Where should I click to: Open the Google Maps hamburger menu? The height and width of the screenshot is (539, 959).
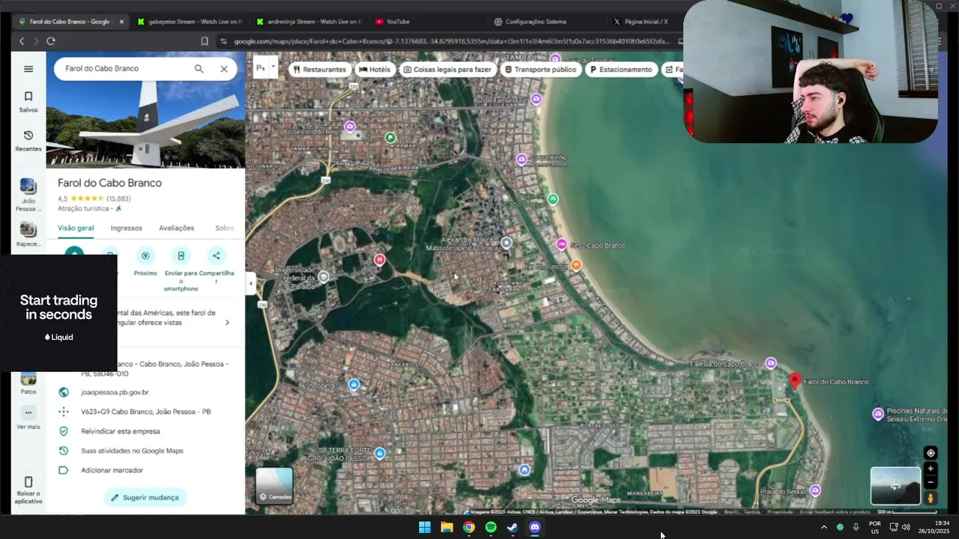[28, 69]
